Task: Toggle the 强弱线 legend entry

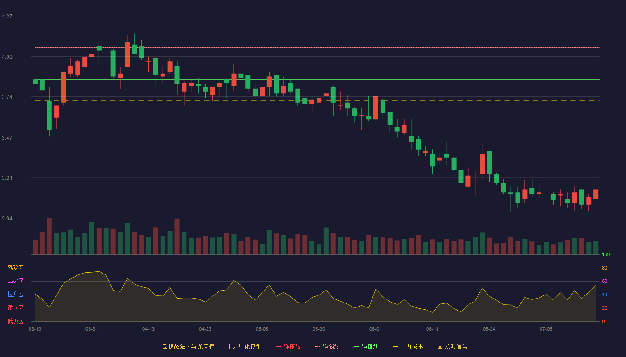Action: pos(327,346)
